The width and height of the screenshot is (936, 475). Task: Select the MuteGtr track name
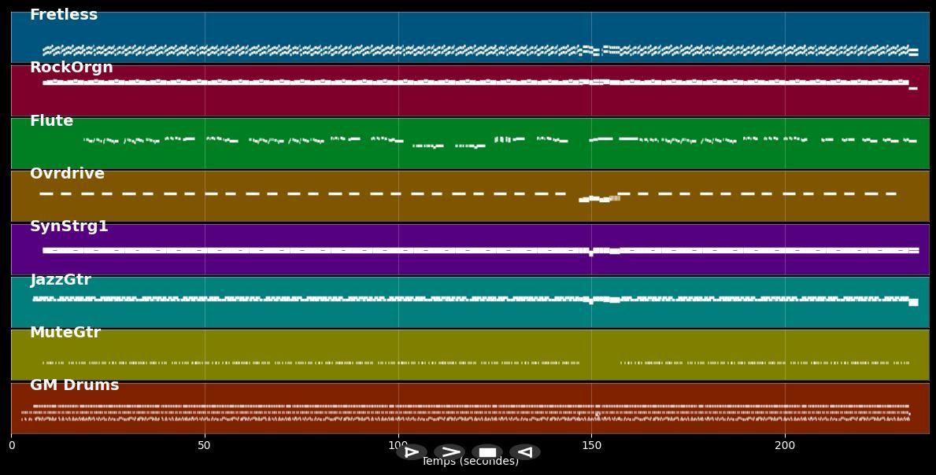(65, 332)
